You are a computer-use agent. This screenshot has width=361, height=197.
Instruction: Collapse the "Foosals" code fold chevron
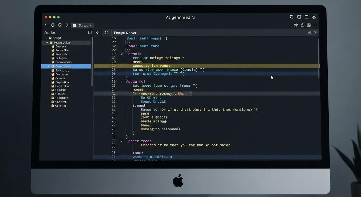pyautogui.click(x=121, y=54)
